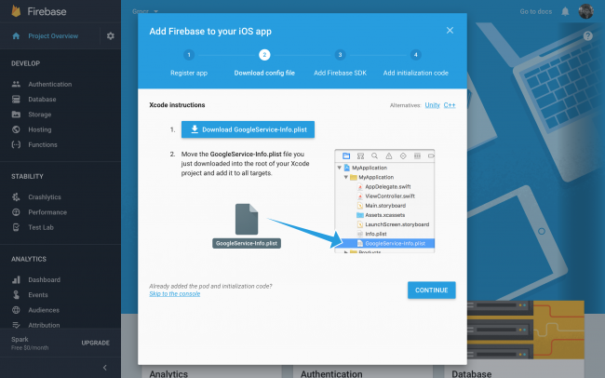This screenshot has width=605, height=378.
Task: Open Storage in sidebar
Action: coord(39,115)
